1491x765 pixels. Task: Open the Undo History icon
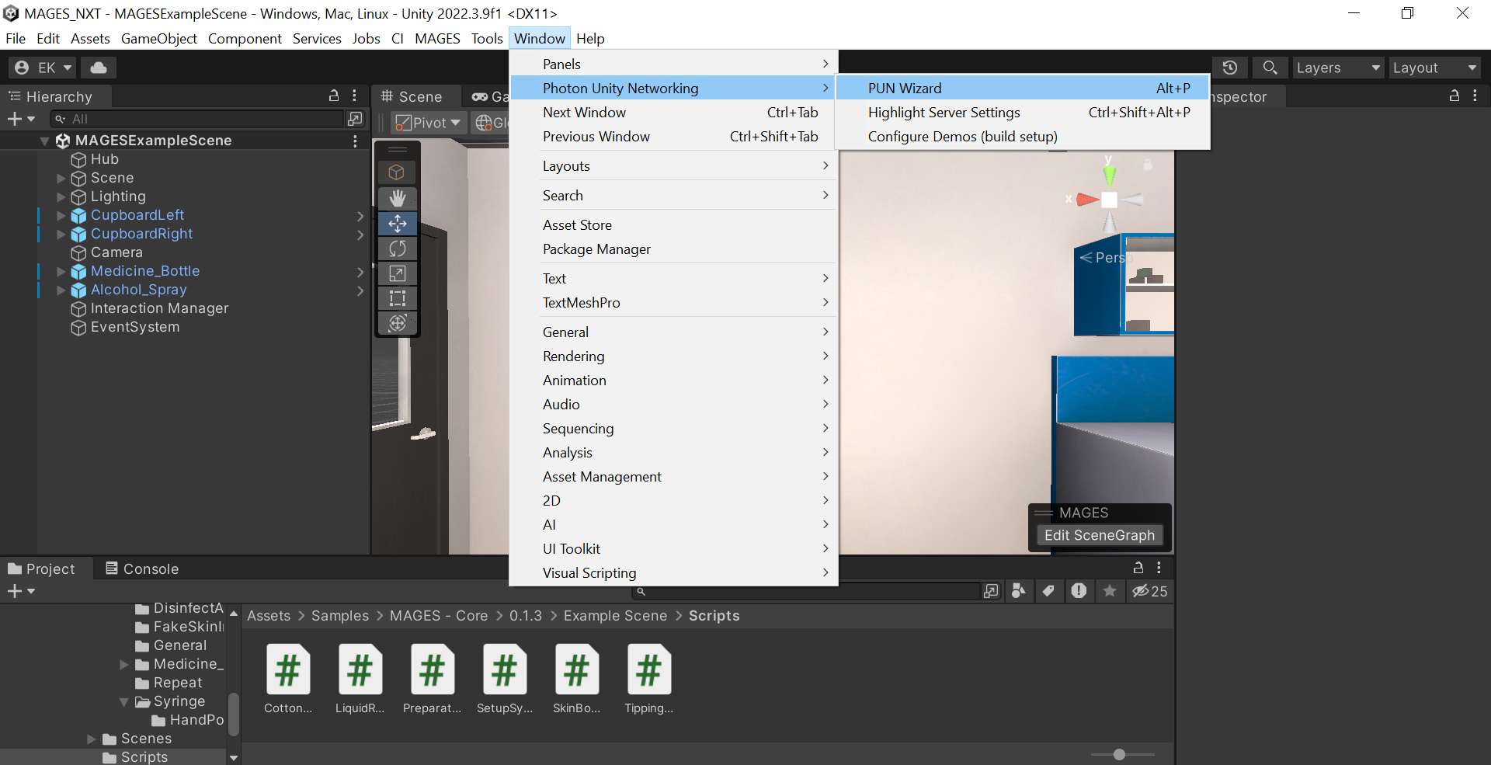(1230, 68)
